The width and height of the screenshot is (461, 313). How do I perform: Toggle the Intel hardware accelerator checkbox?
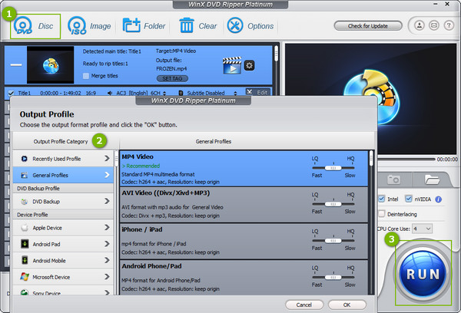pos(382,199)
